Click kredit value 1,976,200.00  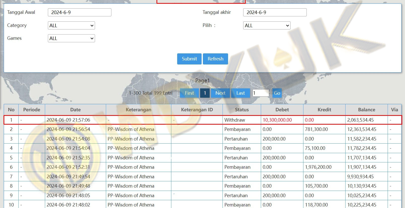coord(318,167)
